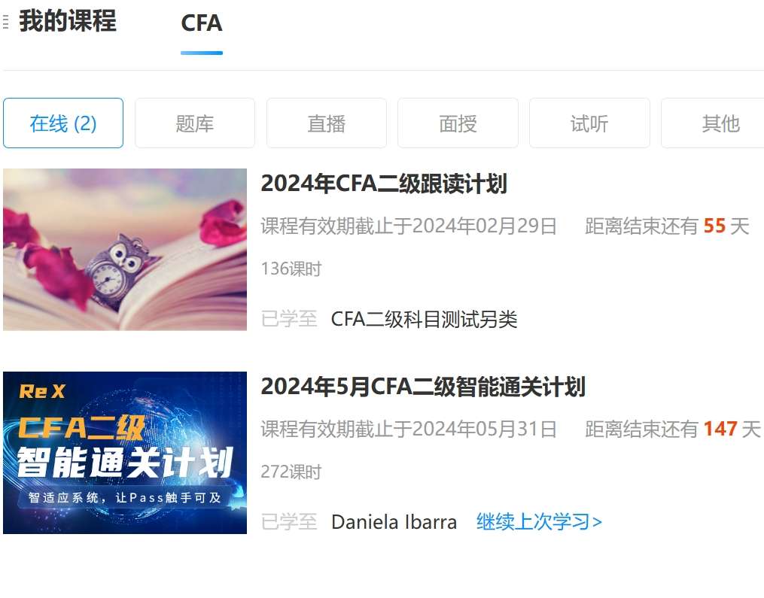Click the list icon beside 我的课程

pyautogui.click(x=5, y=22)
